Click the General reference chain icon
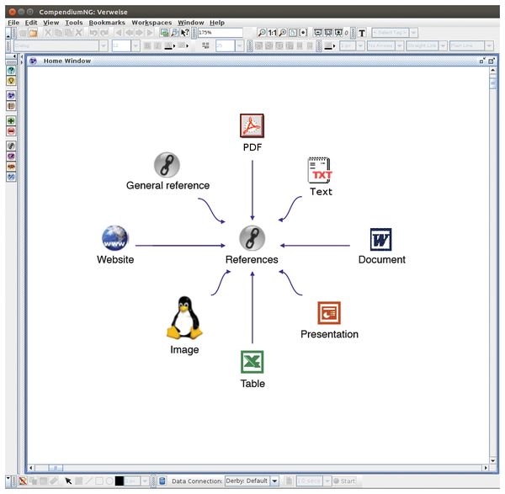The image size is (505, 494). (x=167, y=165)
